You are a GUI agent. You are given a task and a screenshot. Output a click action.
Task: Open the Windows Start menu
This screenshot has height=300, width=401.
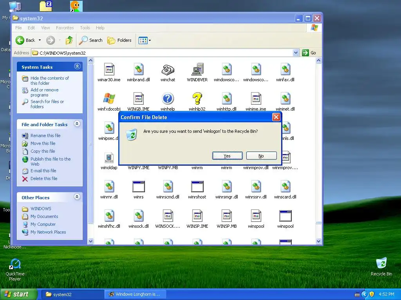18,294
